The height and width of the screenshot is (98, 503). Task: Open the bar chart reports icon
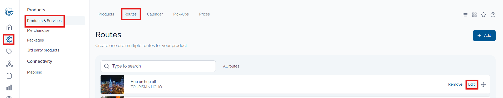(x=9, y=87)
